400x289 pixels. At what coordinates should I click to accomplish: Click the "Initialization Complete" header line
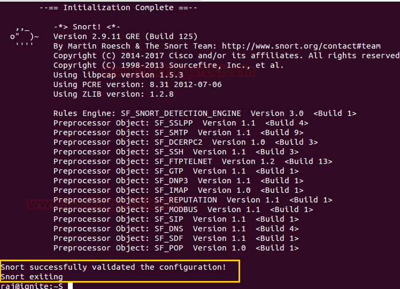coord(118,7)
